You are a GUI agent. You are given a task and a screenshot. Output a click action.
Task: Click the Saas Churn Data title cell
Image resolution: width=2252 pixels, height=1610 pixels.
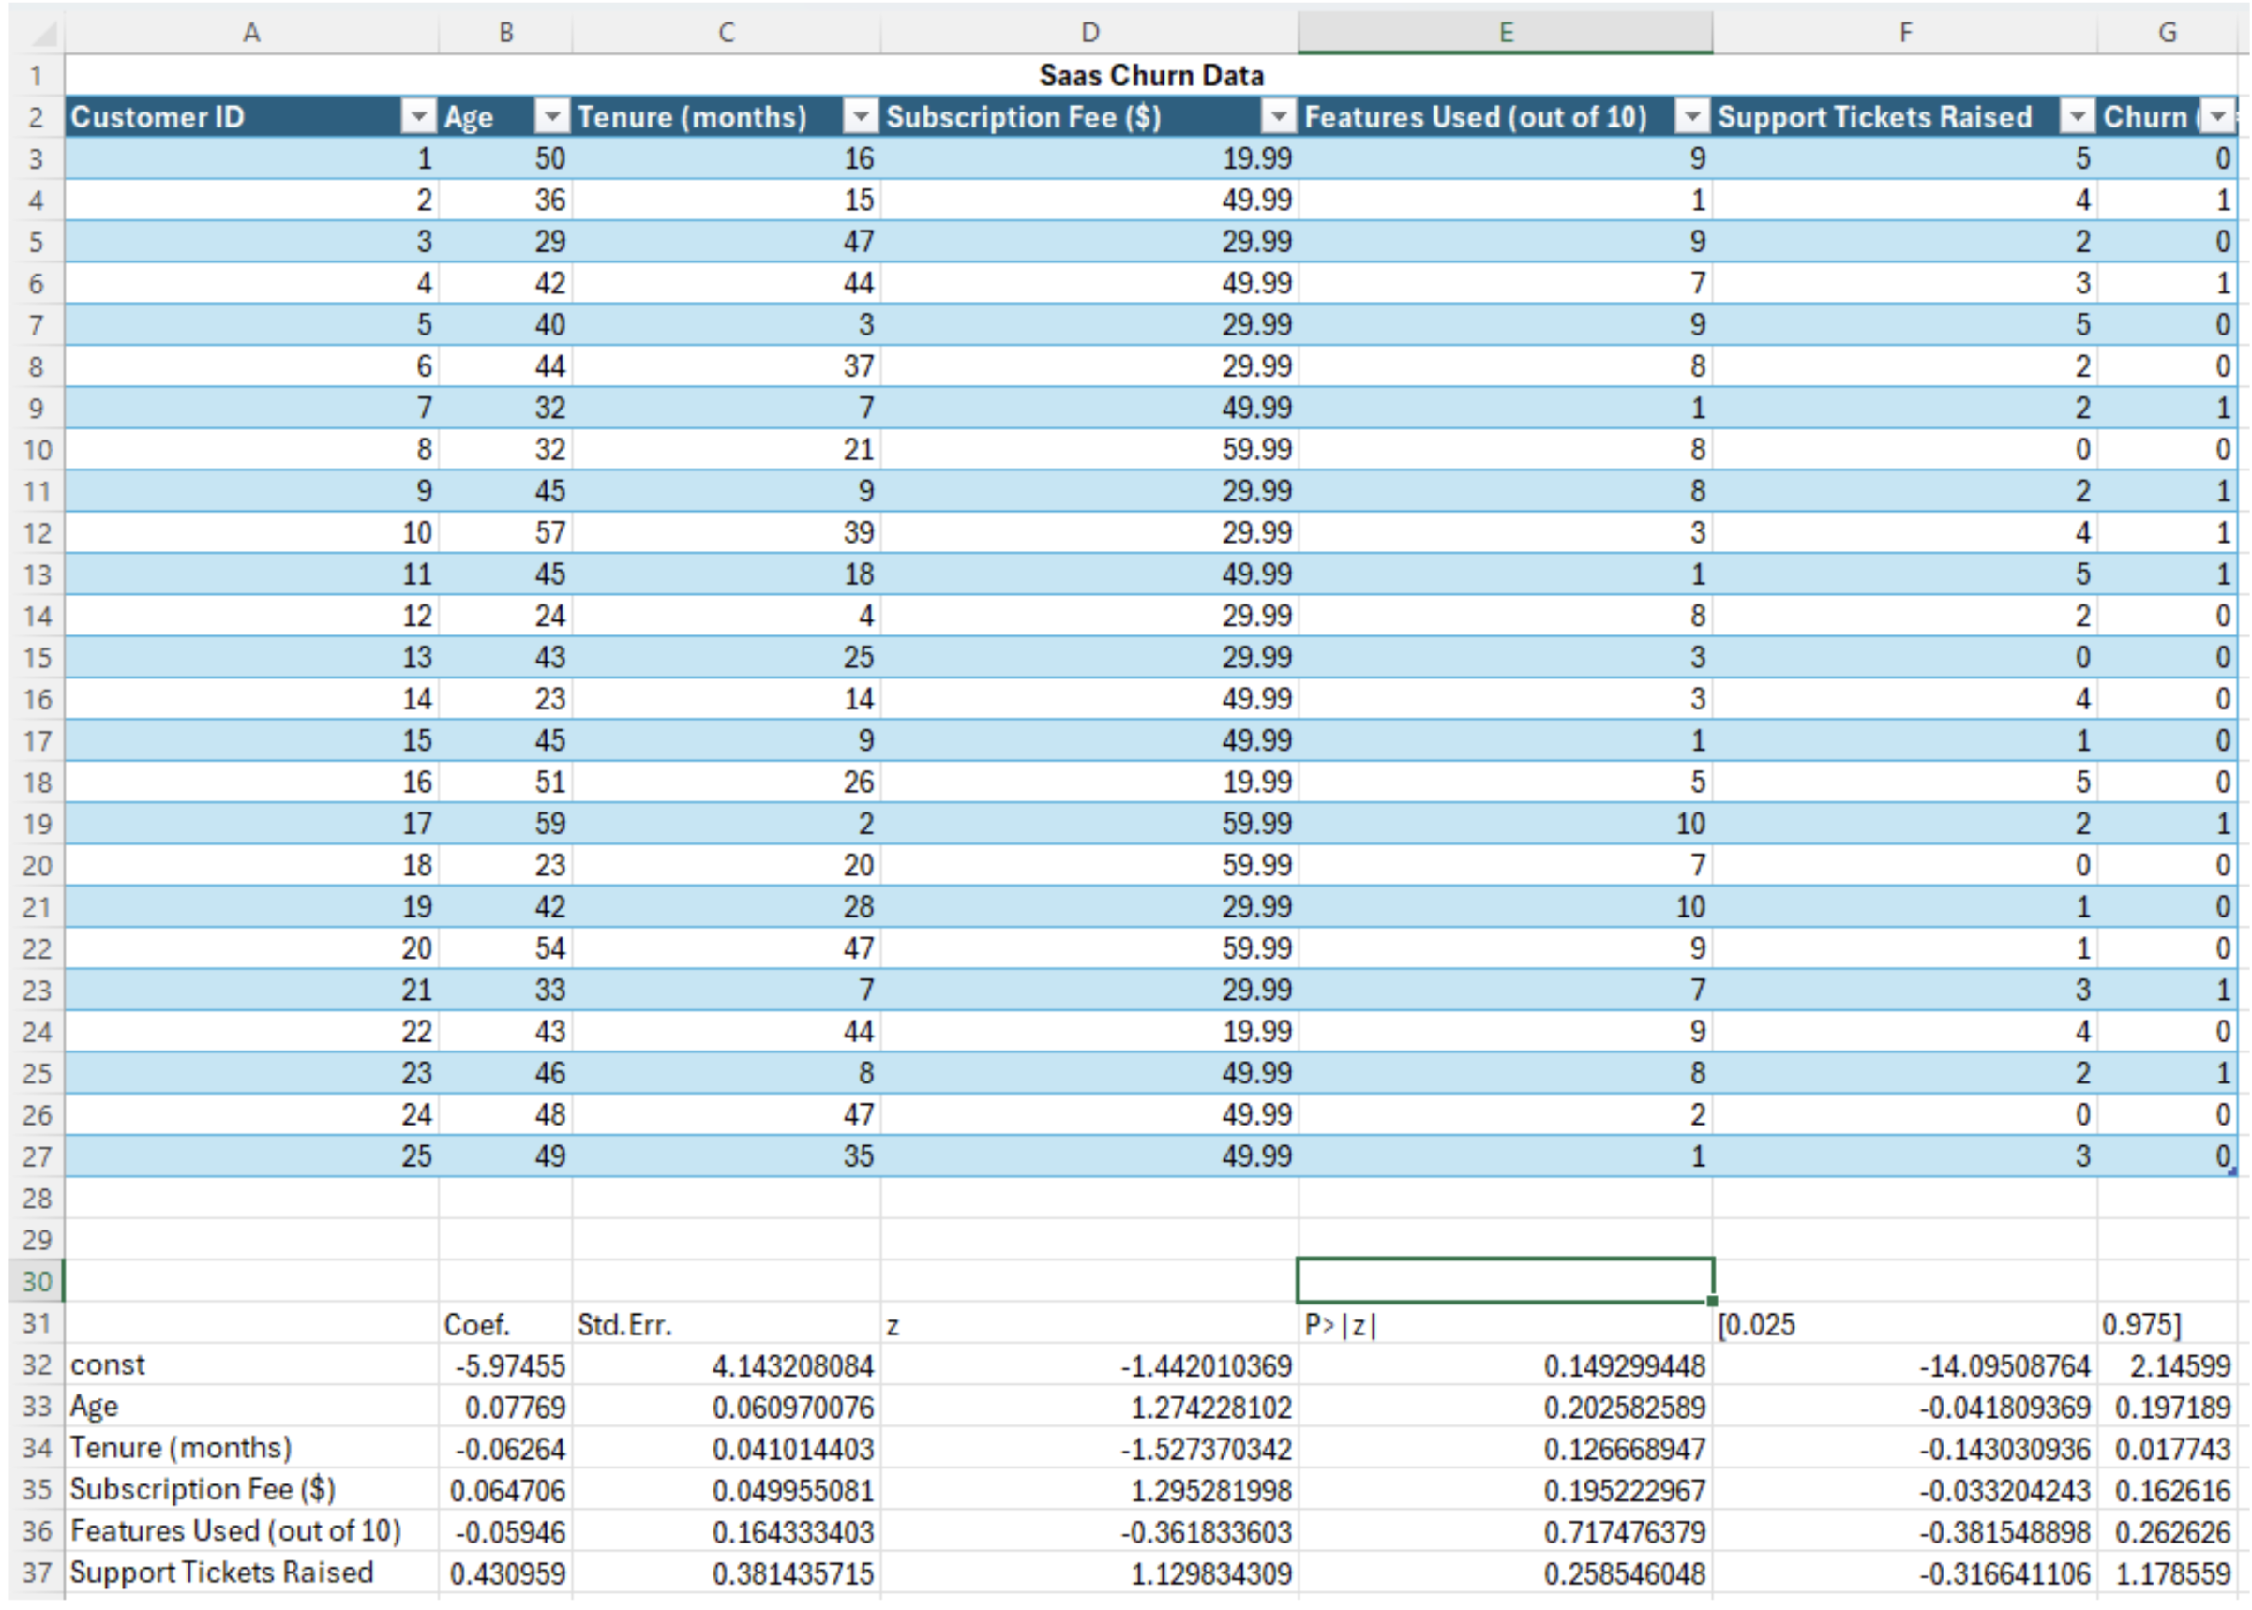tap(1150, 75)
